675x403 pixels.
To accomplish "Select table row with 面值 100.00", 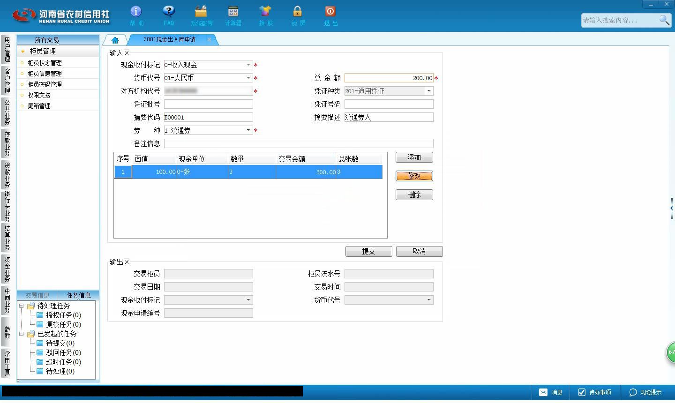I will coord(248,172).
